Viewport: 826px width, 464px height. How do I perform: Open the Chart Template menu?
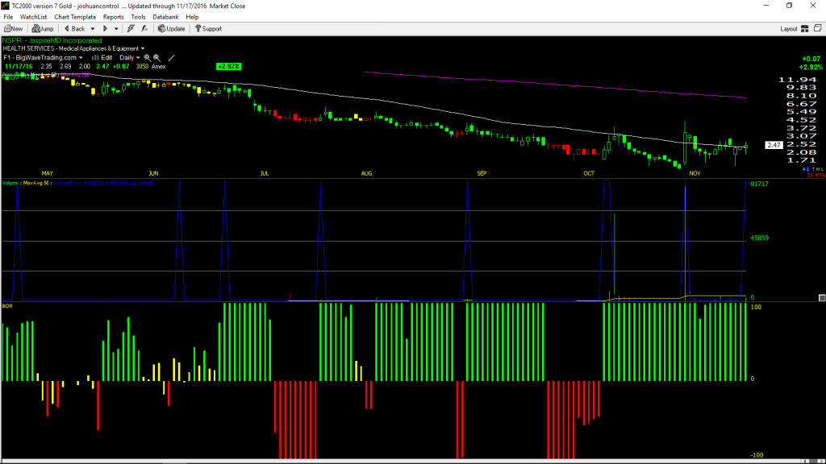(x=75, y=17)
